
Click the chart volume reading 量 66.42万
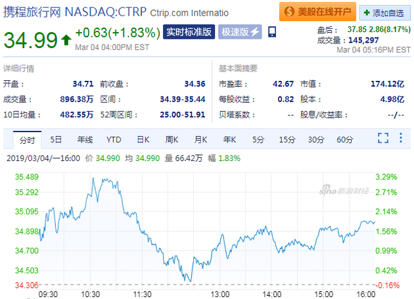tap(184, 158)
